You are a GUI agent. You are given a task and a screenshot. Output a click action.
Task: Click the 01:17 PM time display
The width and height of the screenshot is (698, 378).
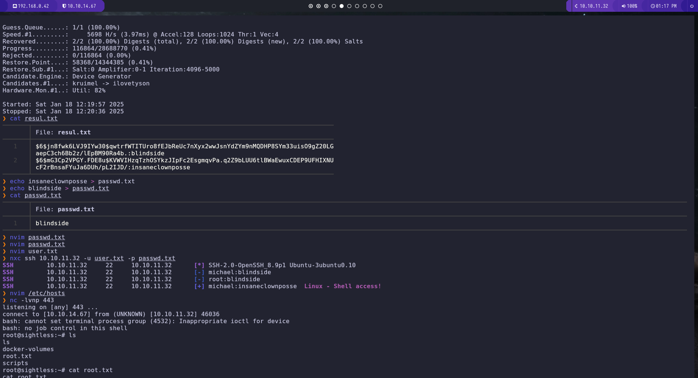click(x=666, y=6)
